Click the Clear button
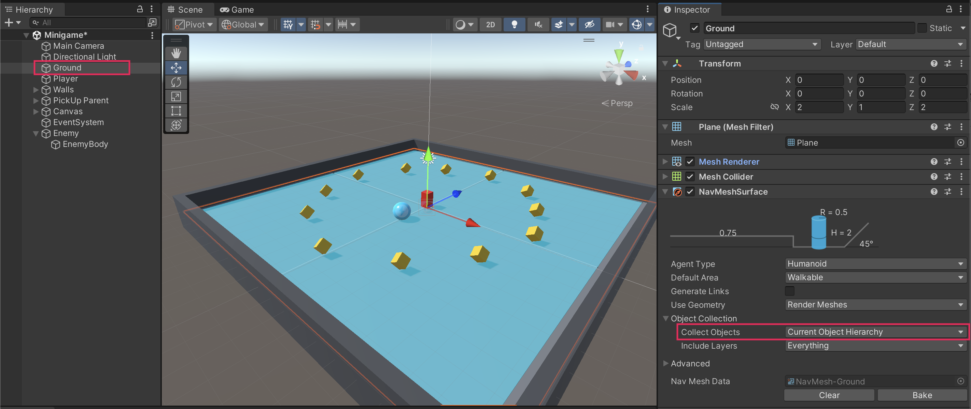971x409 pixels. [829, 395]
